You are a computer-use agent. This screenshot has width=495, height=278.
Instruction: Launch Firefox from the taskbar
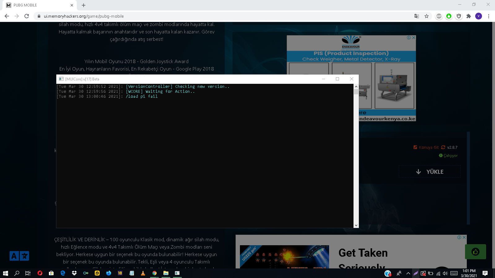(109, 273)
